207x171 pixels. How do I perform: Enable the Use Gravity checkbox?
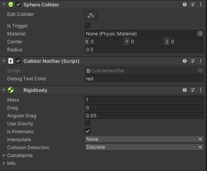(88, 123)
